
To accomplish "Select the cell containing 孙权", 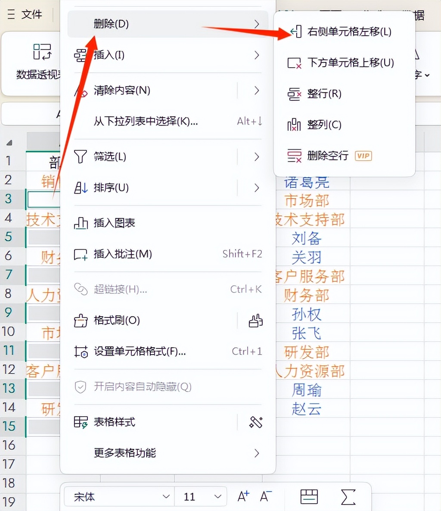I will tap(307, 314).
